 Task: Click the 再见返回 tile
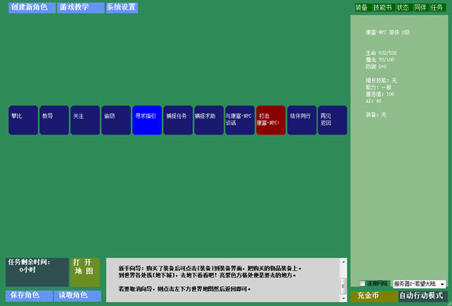pyautogui.click(x=333, y=120)
